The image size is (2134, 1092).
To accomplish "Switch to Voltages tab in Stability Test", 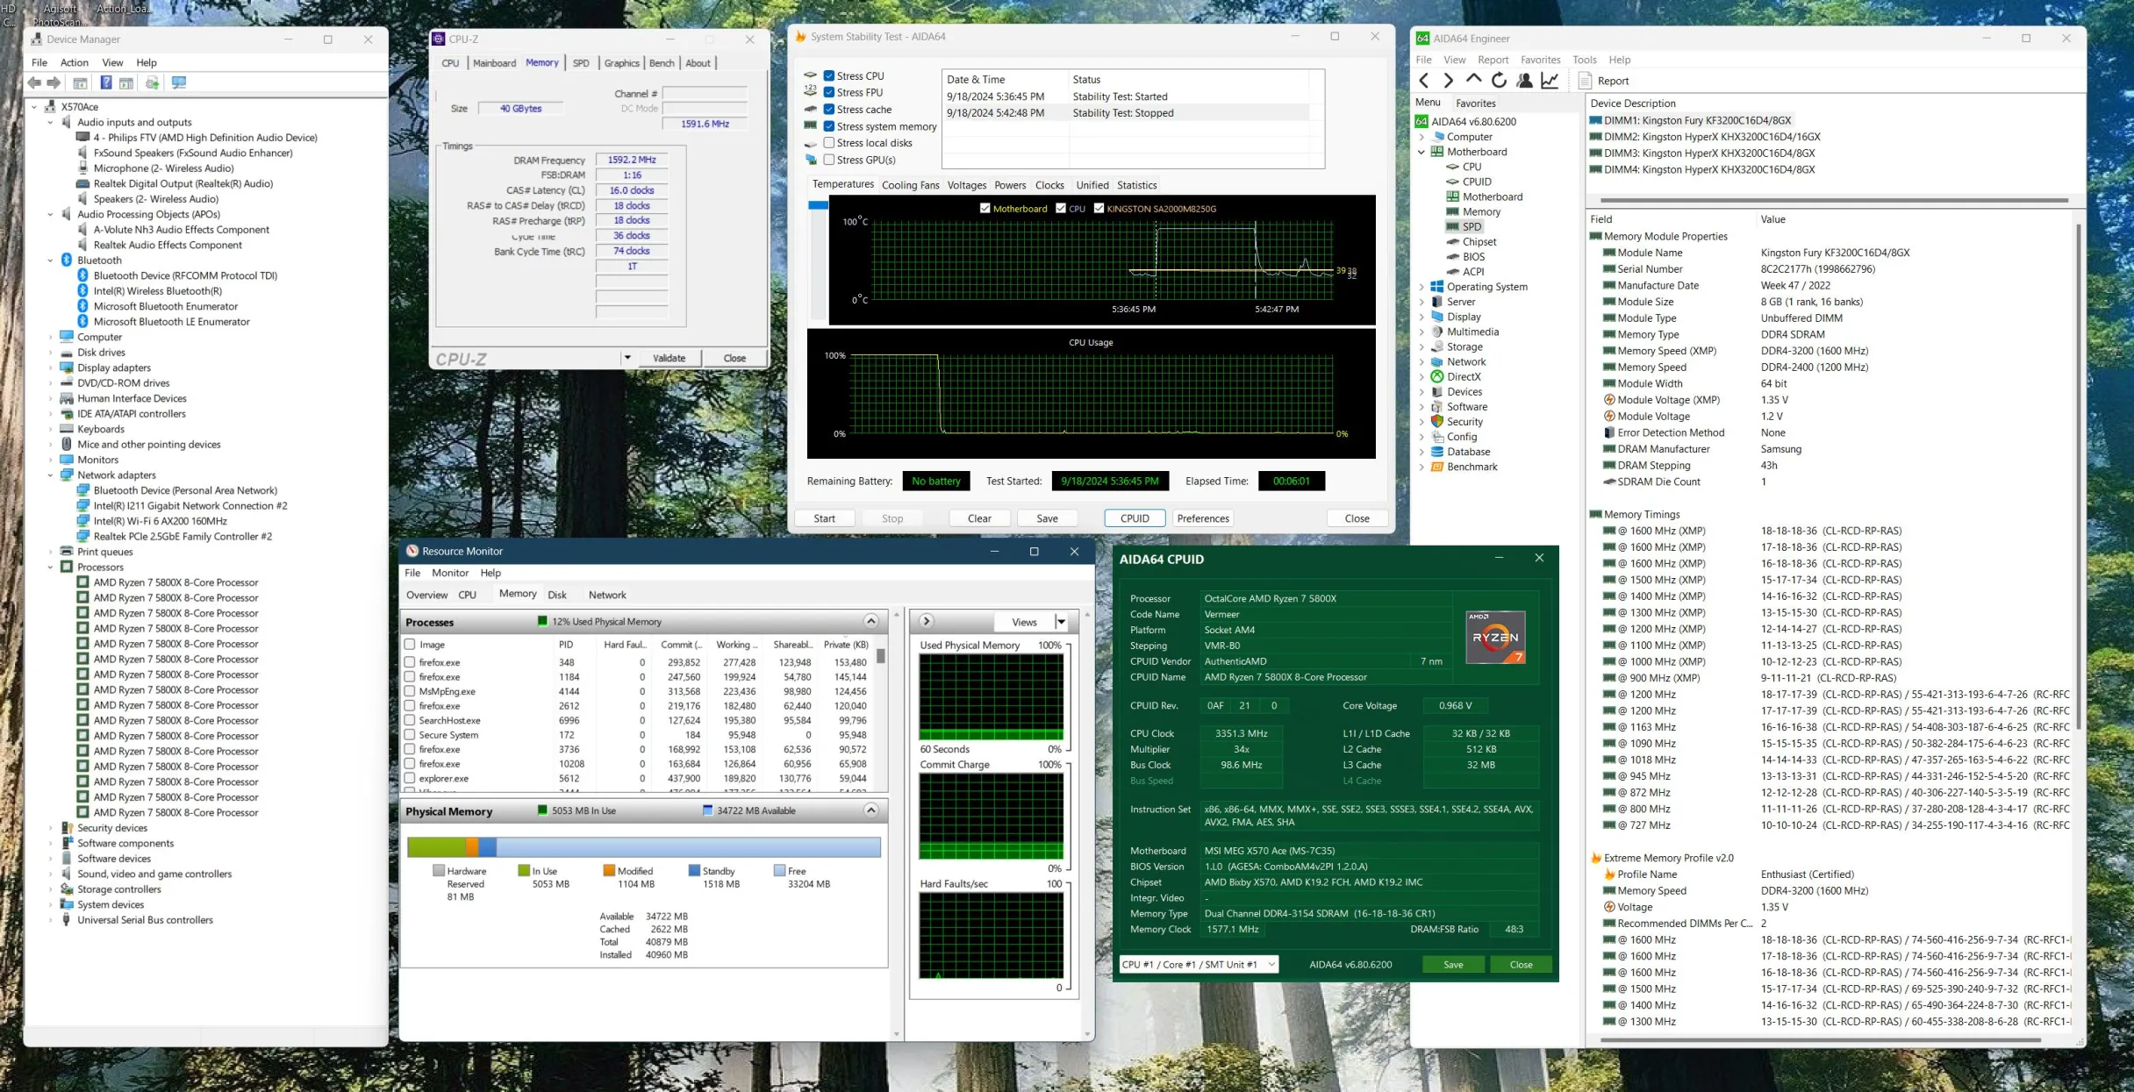I will click(x=966, y=185).
